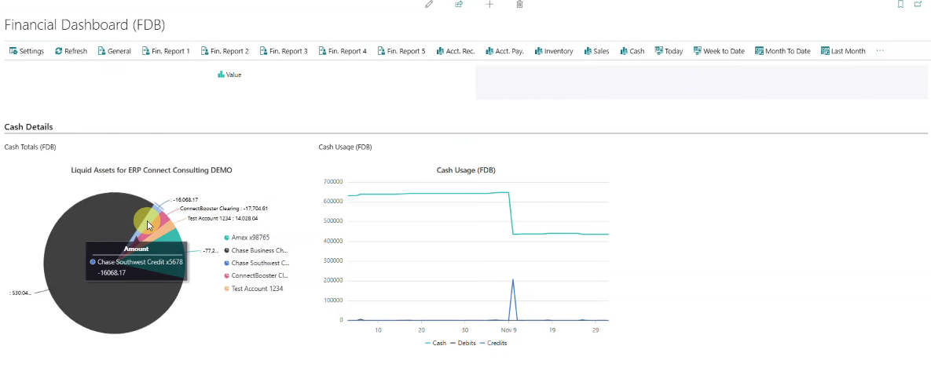931x375 pixels.
Task: Toggle Debits series in line chart legend
Action: pyautogui.click(x=463, y=343)
